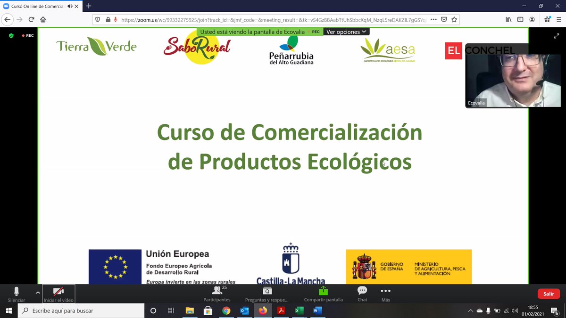
Task: Bookmark this page with the star
Action: pos(454,20)
